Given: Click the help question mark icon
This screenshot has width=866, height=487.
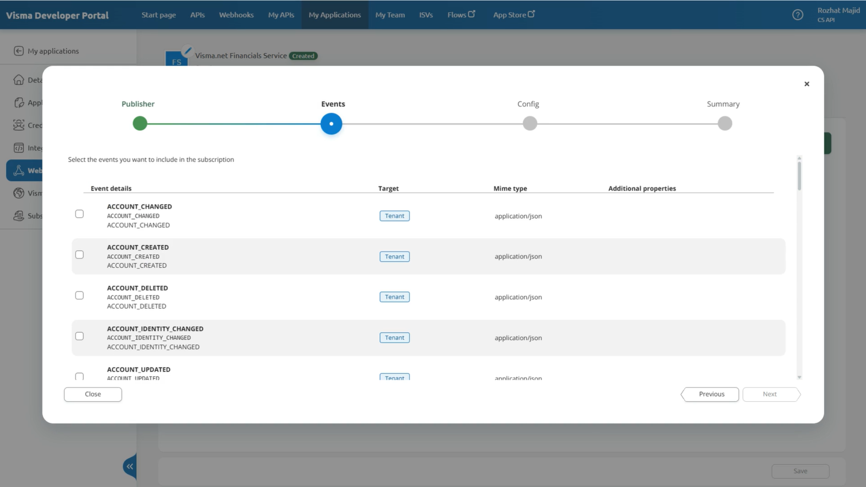Looking at the screenshot, I should pyautogui.click(x=797, y=15).
